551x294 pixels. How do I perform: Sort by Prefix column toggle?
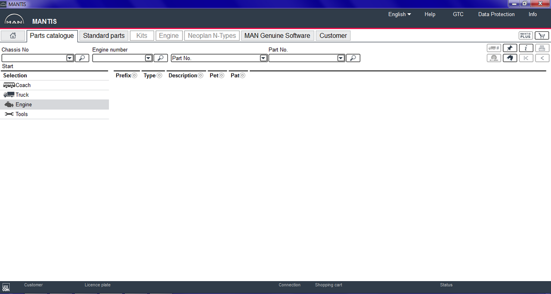click(134, 76)
